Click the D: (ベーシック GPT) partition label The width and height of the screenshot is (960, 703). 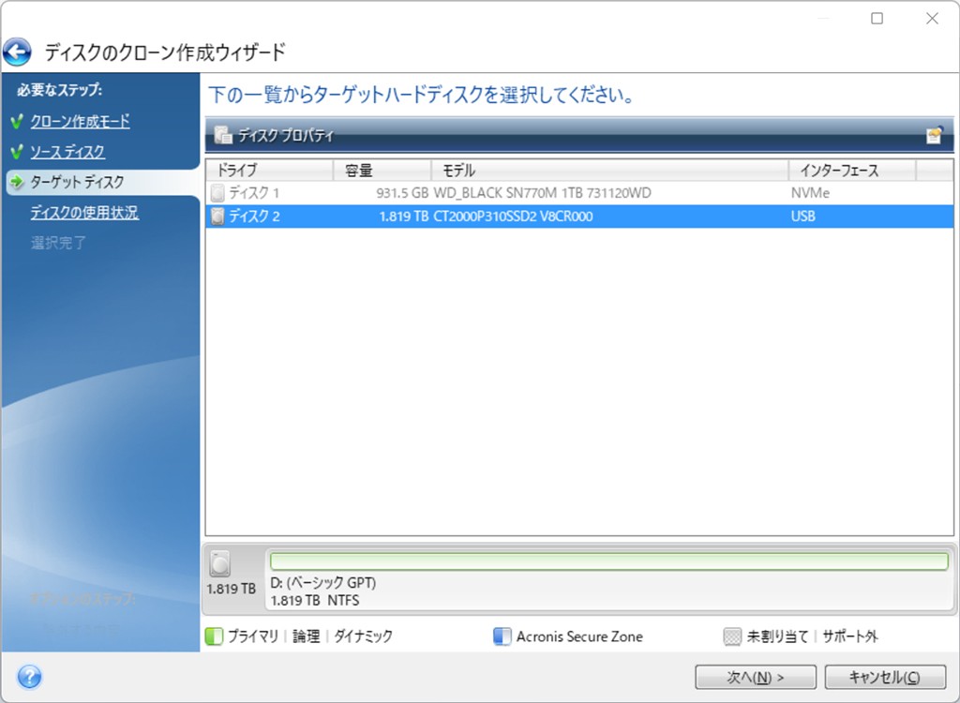pyautogui.click(x=323, y=582)
